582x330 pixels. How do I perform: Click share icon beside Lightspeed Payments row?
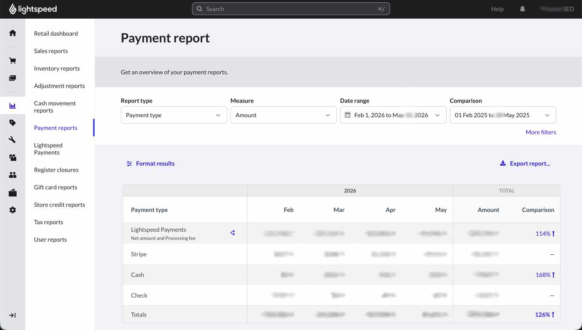(x=233, y=233)
